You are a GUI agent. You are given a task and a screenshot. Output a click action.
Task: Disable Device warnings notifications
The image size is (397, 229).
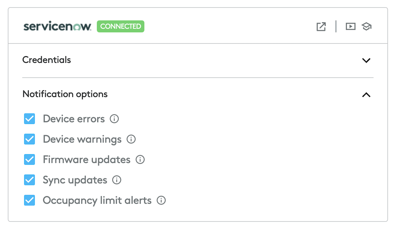[29, 139]
